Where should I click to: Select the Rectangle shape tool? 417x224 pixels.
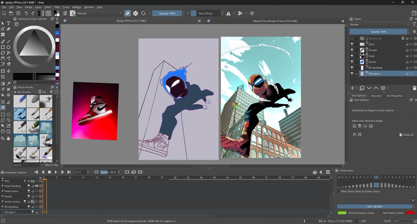click(x=3, y=47)
